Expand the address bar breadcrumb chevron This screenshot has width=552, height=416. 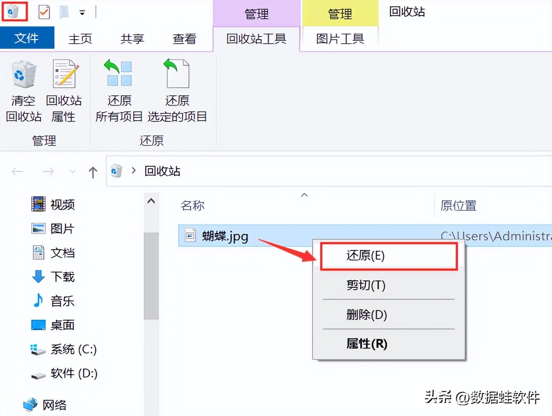click(134, 171)
